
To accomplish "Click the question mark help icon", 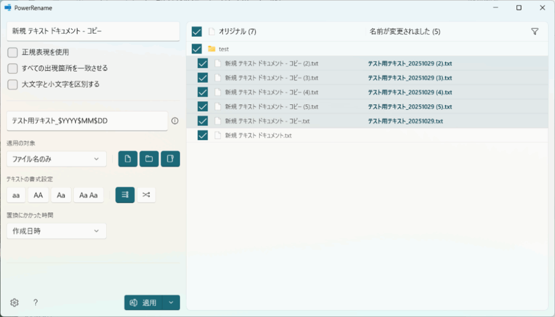I will tap(35, 302).
